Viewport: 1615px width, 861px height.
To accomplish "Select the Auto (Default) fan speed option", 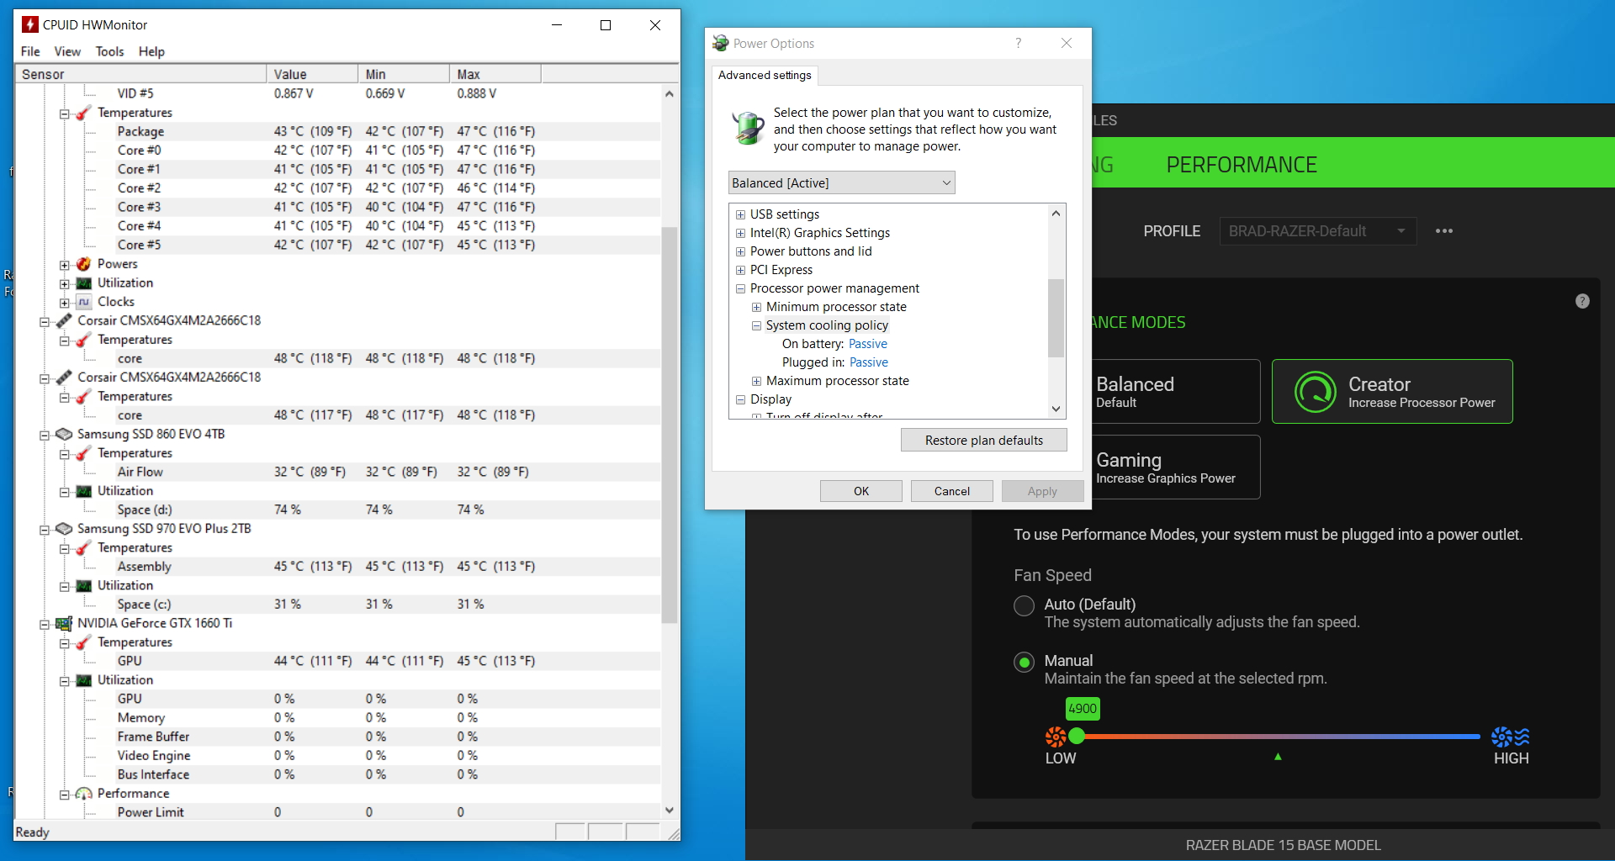I will (1024, 605).
